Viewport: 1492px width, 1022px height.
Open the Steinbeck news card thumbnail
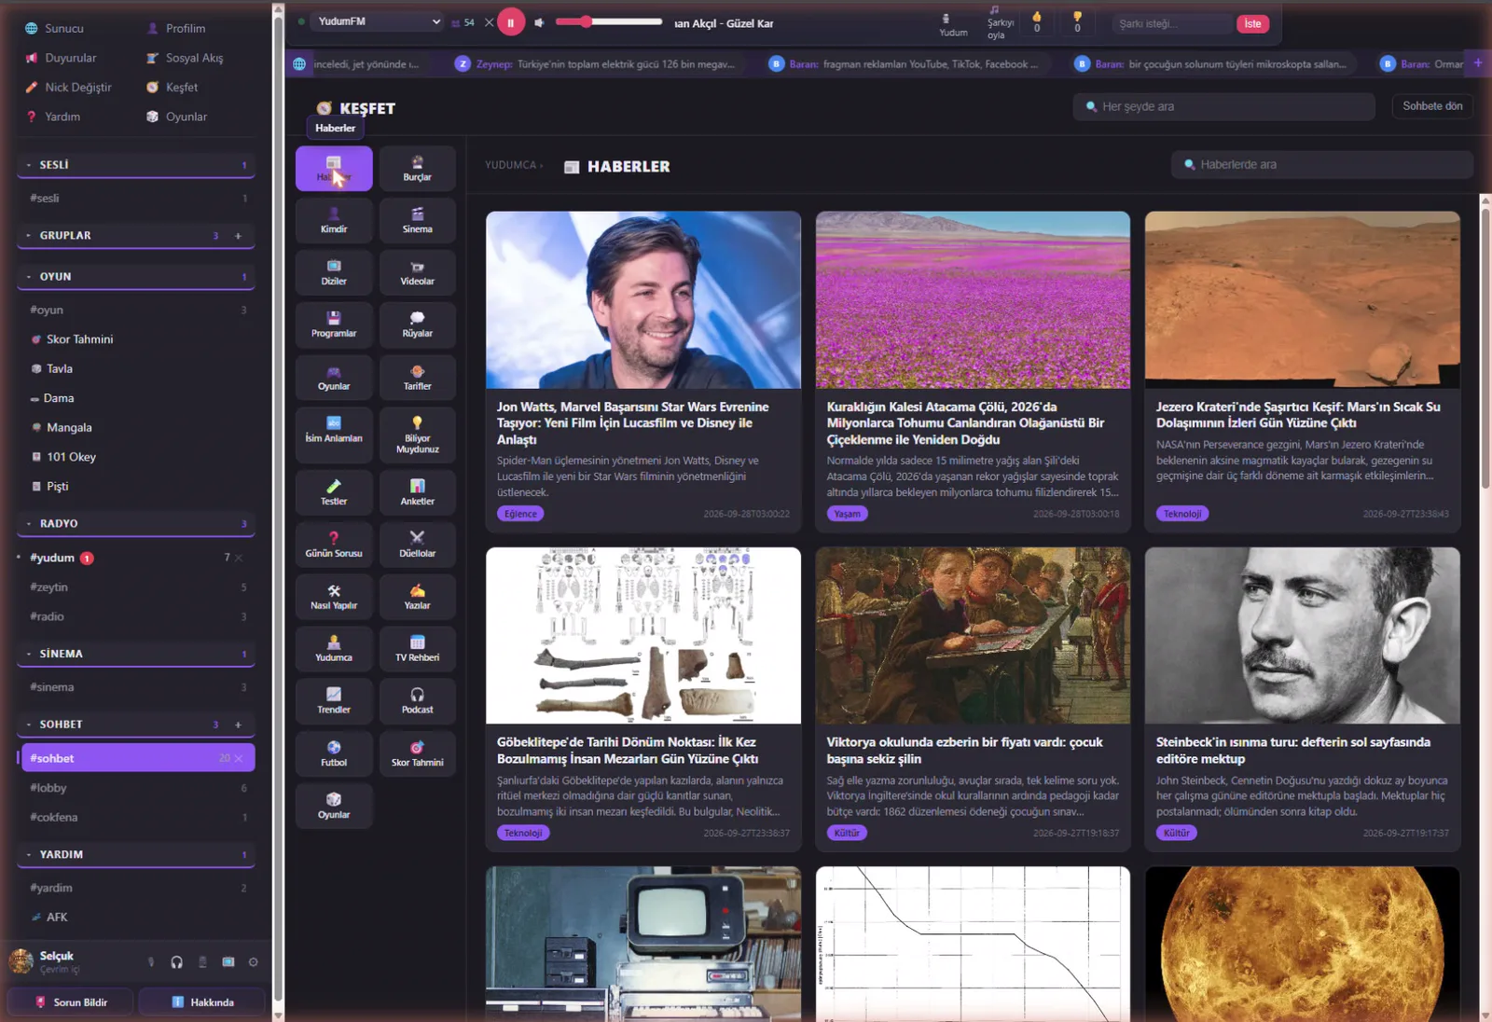point(1302,635)
